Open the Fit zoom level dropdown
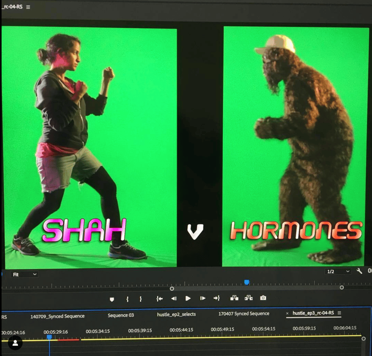This screenshot has height=356, width=372. click(24, 274)
